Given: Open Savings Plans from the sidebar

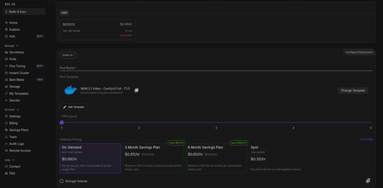Looking at the screenshot, I should click(x=19, y=130).
